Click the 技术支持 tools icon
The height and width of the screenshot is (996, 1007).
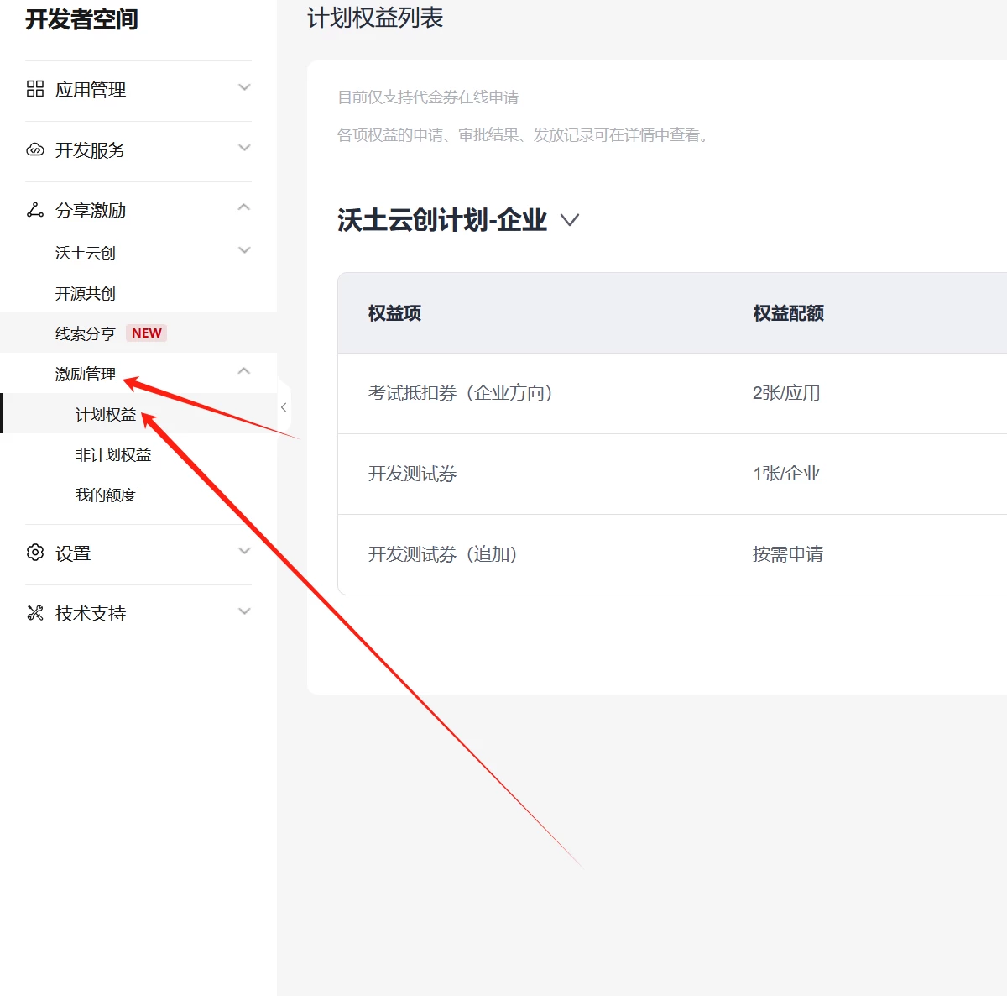35,613
